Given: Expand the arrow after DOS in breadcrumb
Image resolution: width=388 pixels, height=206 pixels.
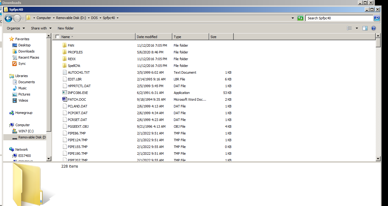Looking at the screenshot, I should tap(100, 18).
